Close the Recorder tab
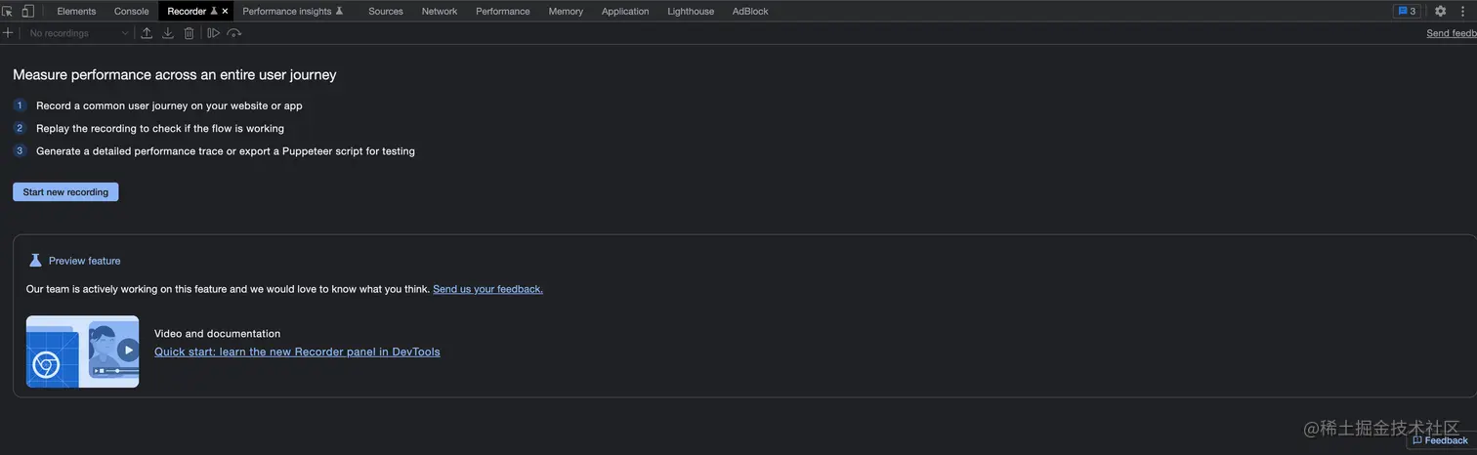The width and height of the screenshot is (1477, 455). click(x=226, y=12)
